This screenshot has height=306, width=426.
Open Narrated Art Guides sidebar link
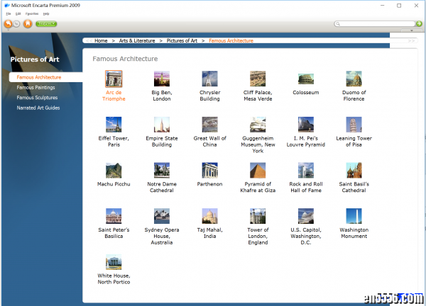pyautogui.click(x=38, y=108)
